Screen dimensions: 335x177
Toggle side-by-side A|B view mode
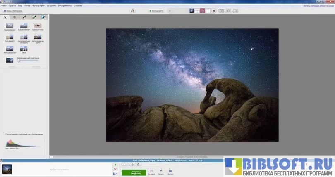pos(228,11)
